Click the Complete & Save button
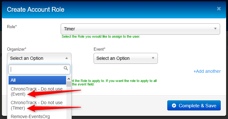The height and width of the screenshot is (119, 228). 194,105
